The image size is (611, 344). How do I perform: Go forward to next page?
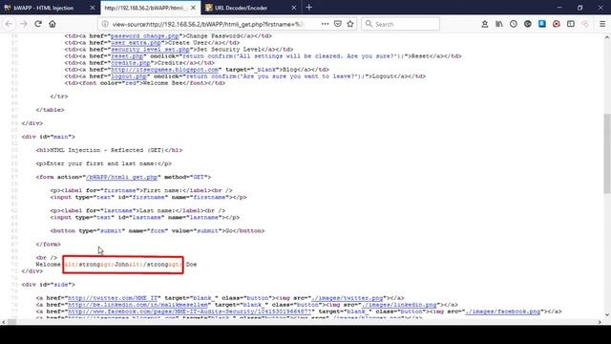[24, 24]
